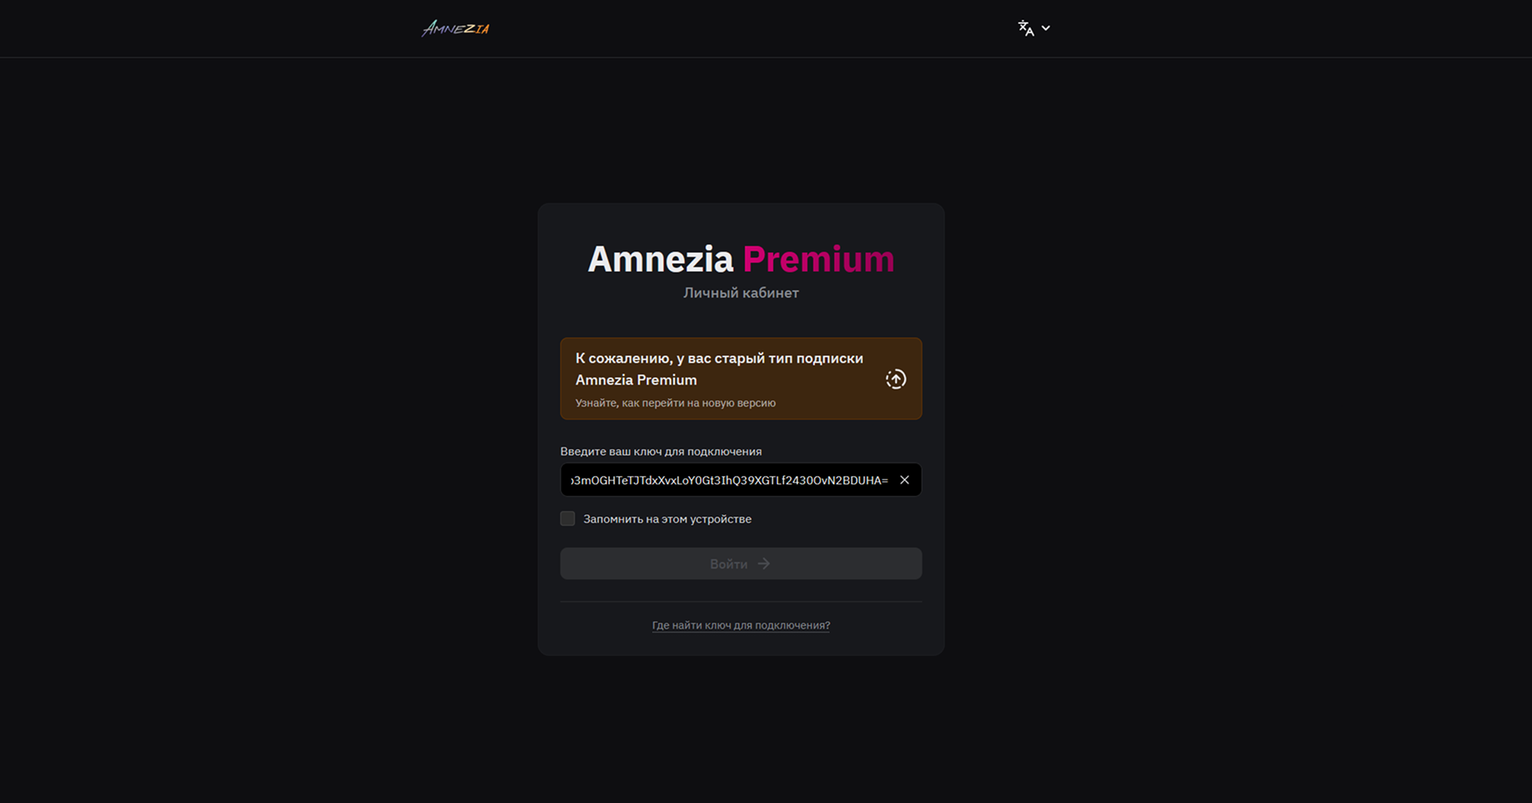Click the banner text 'К сожалению, у вас старый тип подписки'
Viewport: 1532px width, 803px height.
719,358
